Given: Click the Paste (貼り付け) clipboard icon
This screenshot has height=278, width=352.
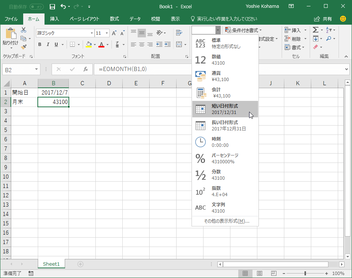Looking at the screenshot, I should (x=10, y=34).
